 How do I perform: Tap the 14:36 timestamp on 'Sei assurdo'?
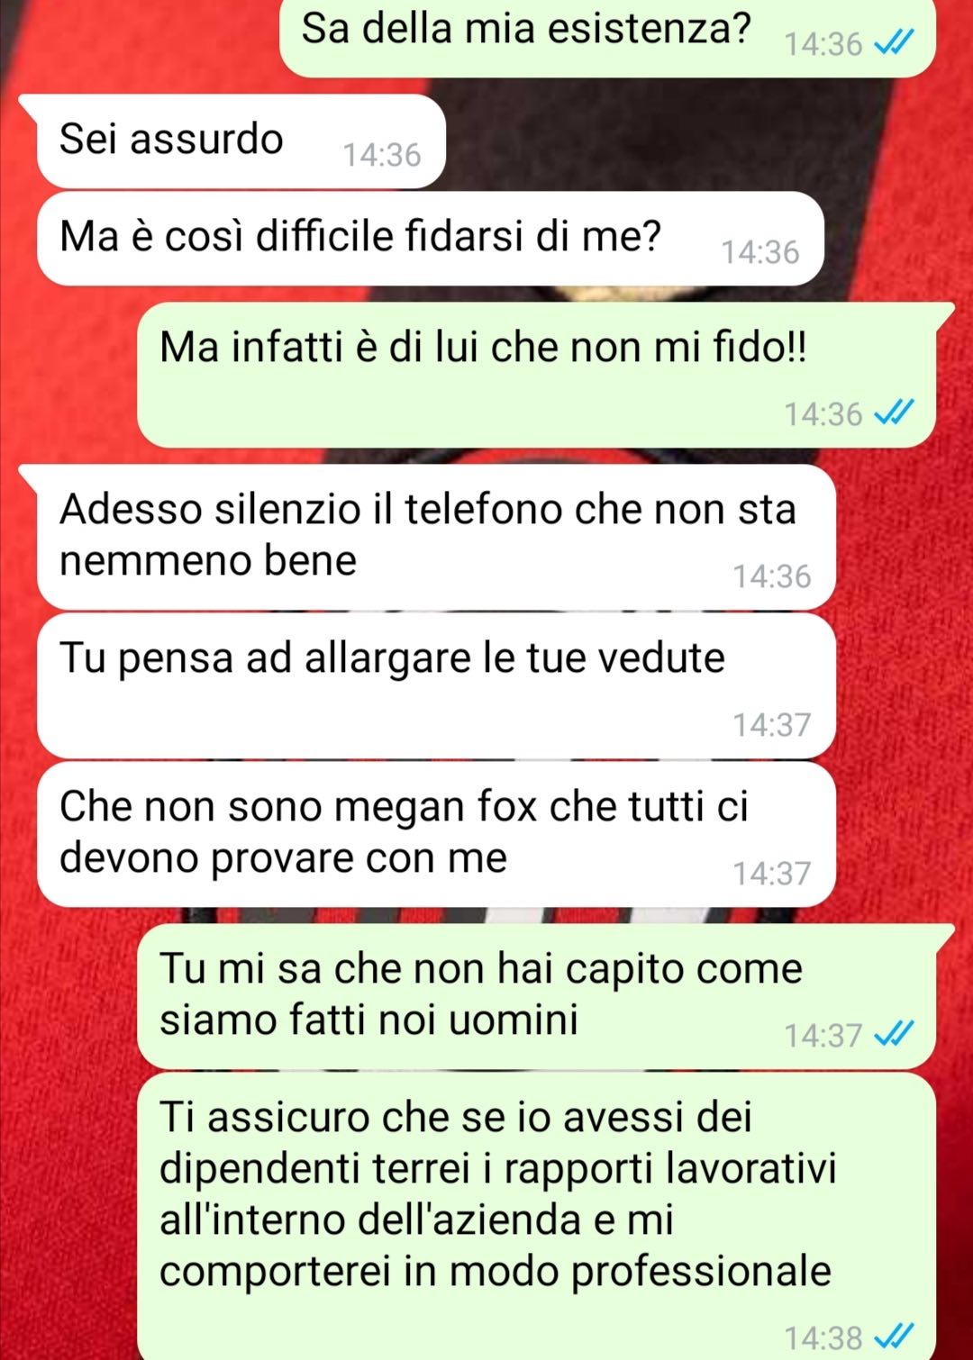382,155
